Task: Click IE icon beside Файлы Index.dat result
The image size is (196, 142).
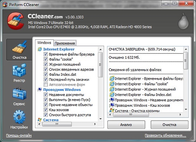Action: click(x=112, y=95)
